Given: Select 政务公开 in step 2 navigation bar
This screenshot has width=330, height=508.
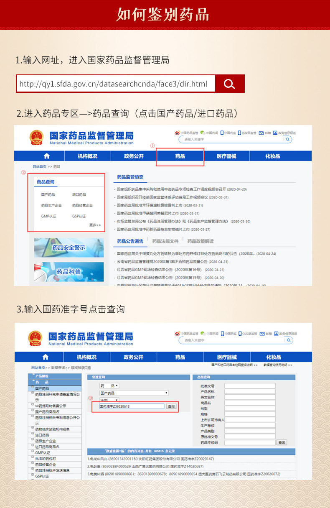Looking at the screenshot, I should pos(134,156).
